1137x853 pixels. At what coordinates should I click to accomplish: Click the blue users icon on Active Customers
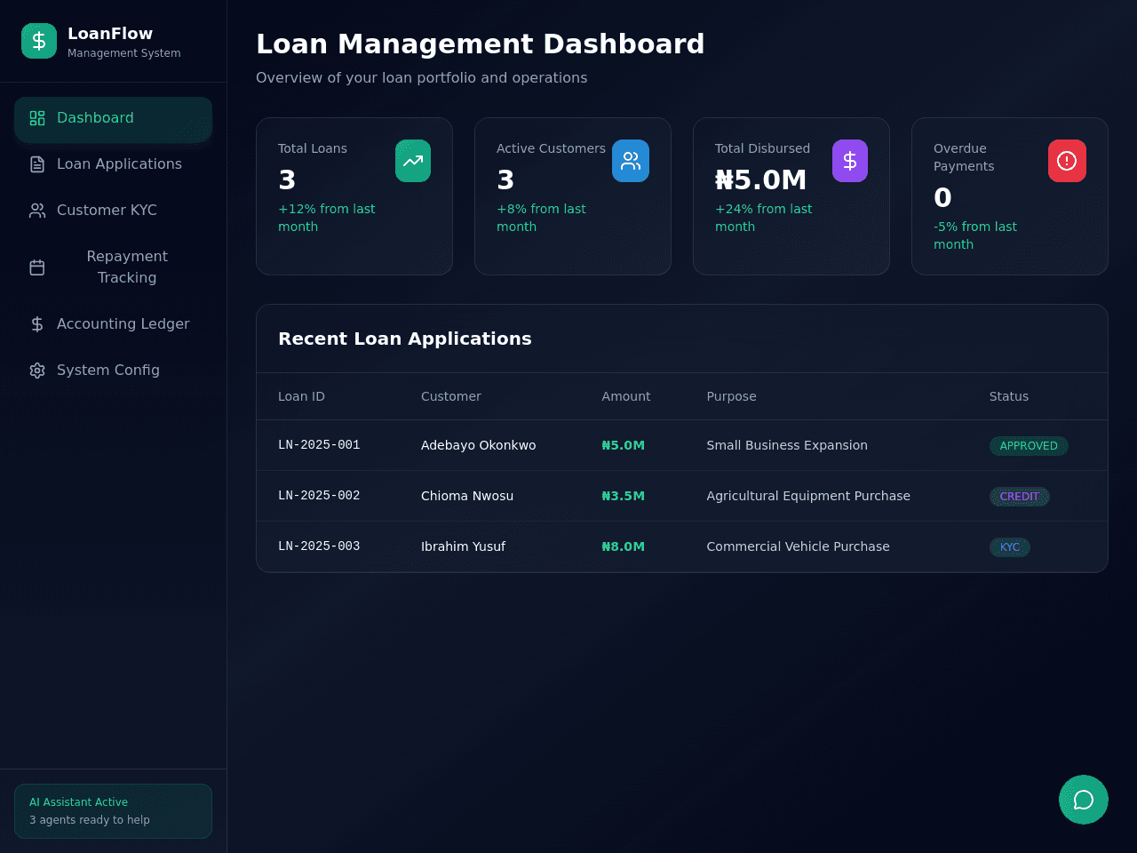tap(631, 161)
